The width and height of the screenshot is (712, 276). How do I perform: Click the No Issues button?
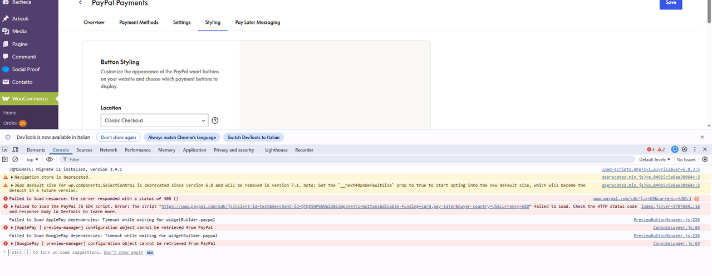pyautogui.click(x=686, y=159)
